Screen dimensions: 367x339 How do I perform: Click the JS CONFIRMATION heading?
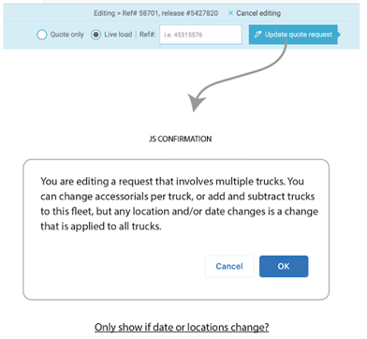pos(181,139)
